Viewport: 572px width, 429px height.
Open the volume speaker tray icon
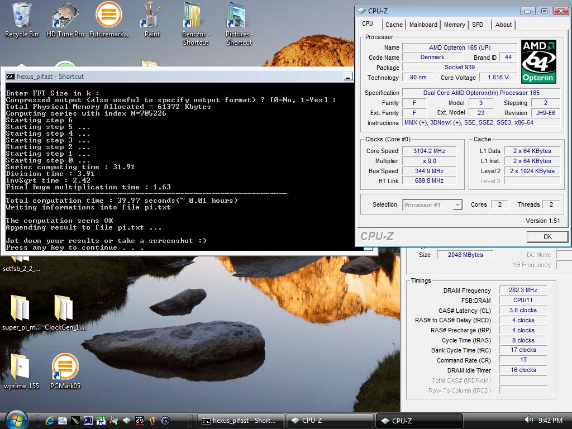click(x=528, y=420)
